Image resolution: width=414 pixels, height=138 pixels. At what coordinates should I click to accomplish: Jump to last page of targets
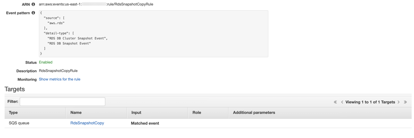(405, 102)
